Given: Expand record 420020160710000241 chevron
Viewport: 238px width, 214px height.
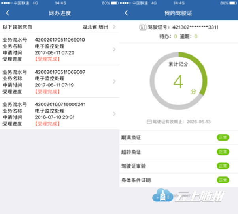Looking at the screenshot, I should click(114, 114).
